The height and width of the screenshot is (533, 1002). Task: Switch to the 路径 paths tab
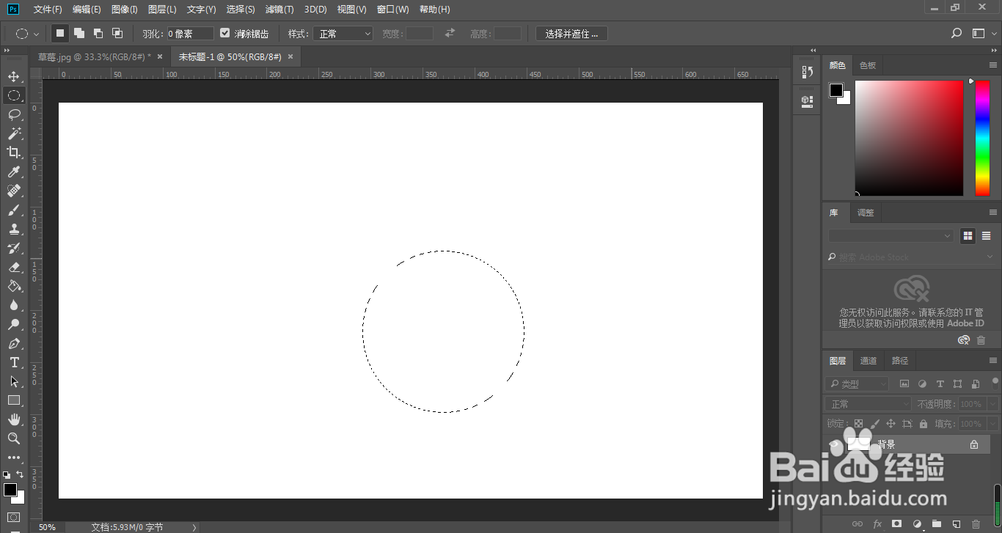[x=900, y=361]
